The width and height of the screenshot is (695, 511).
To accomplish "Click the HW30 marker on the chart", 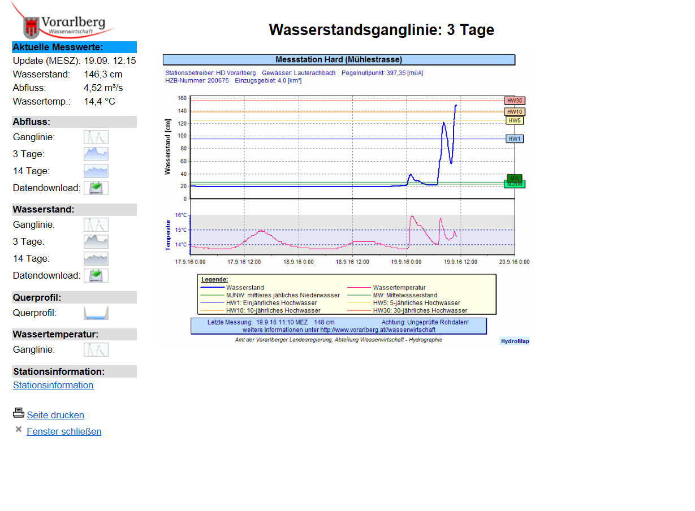I will [515, 101].
